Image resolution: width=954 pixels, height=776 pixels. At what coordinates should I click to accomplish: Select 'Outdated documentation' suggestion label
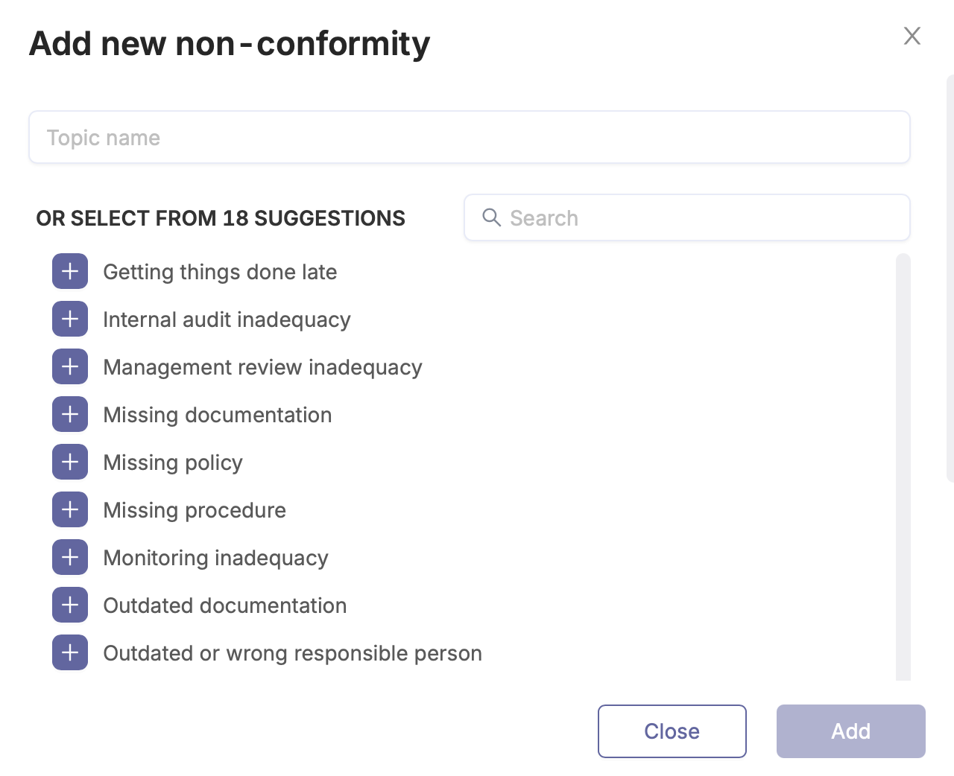click(x=225, y=605)
